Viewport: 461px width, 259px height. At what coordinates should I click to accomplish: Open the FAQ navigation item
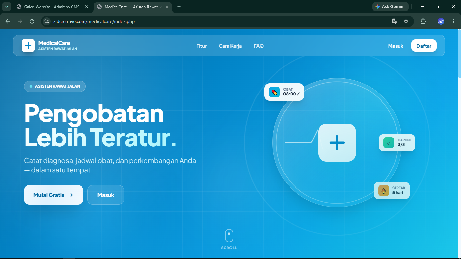pyautogui.click(x=259, y=46)
